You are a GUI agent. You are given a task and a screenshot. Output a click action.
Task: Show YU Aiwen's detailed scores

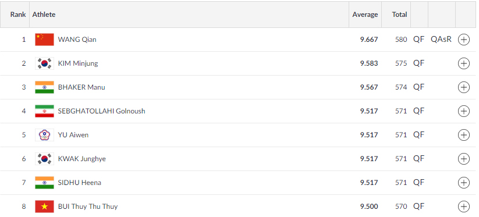(463, 135)
